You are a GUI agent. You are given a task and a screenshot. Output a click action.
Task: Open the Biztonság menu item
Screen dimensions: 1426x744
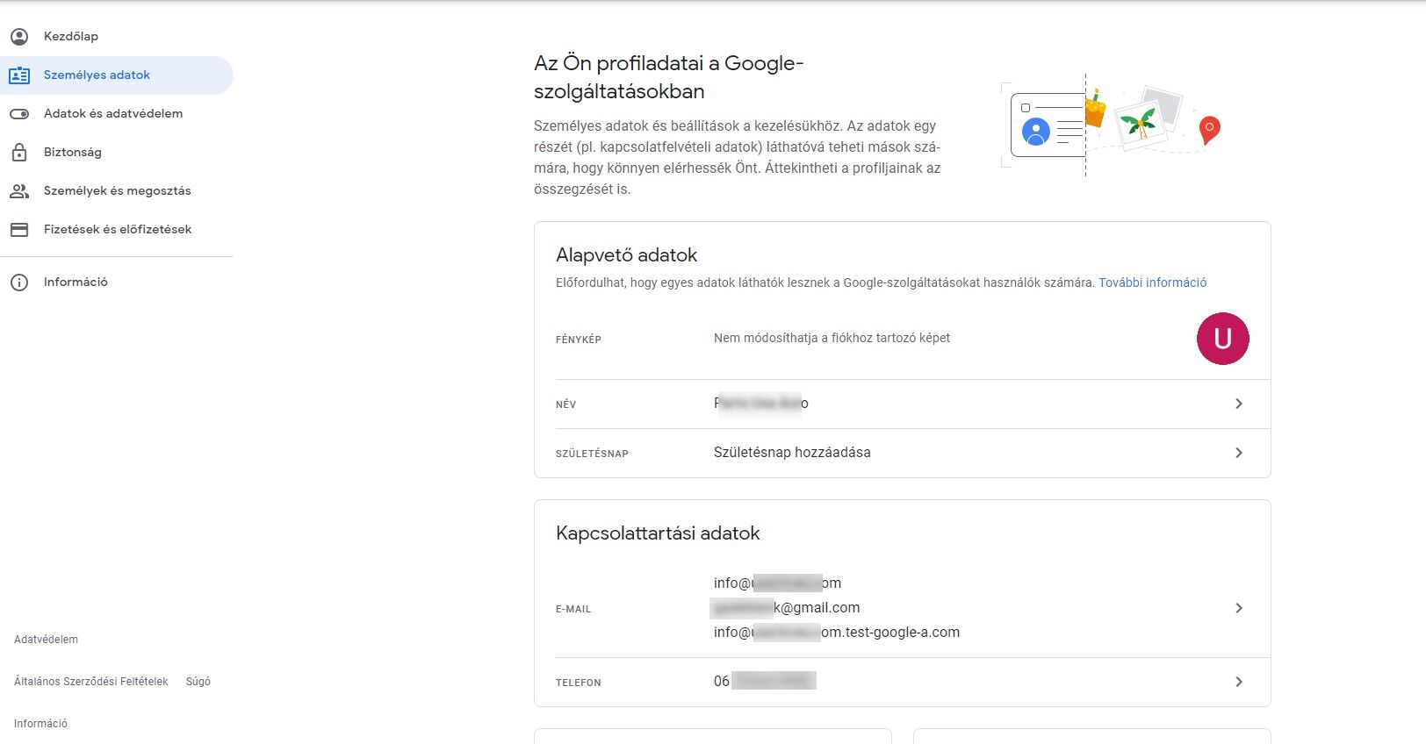[73, 153]
